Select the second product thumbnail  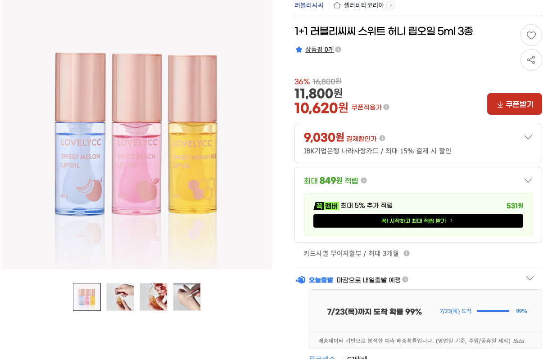tap(120, 297)
